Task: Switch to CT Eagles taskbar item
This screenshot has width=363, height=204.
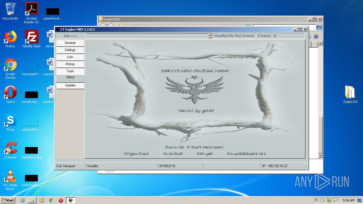Action: [71, 200]
